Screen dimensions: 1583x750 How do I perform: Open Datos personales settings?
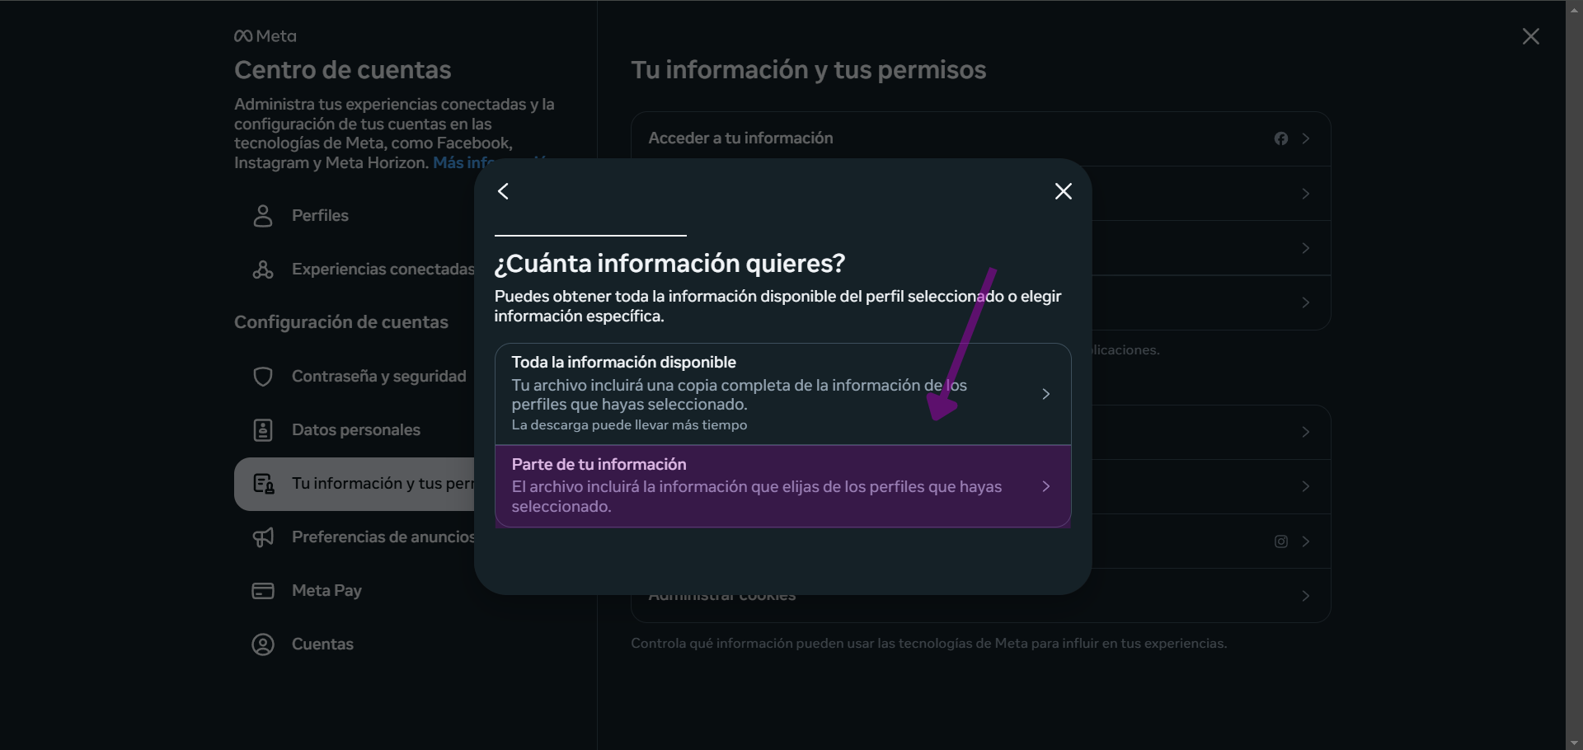click(355, 430)
